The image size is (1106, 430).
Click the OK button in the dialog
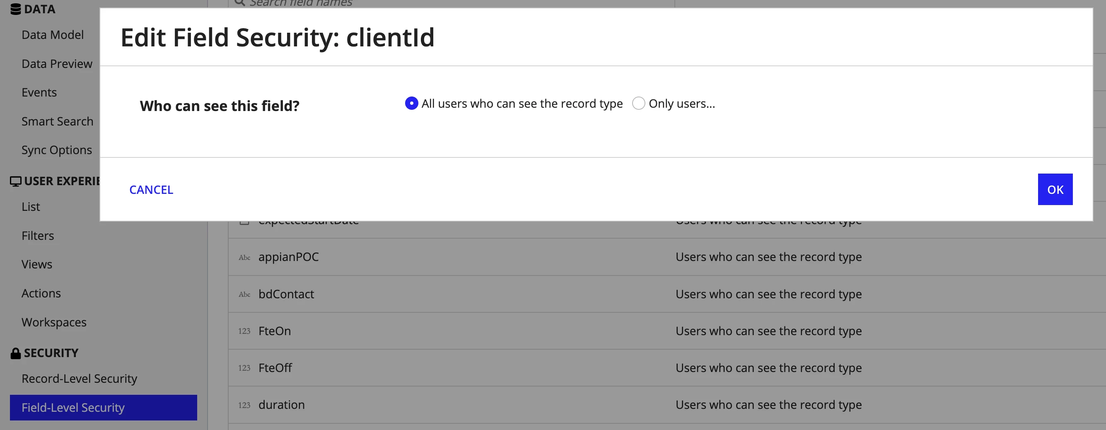pos(1055,189)
